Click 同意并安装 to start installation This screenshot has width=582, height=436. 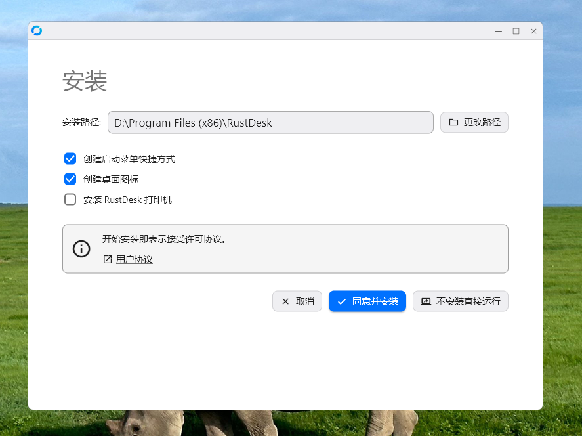[367, 301]
